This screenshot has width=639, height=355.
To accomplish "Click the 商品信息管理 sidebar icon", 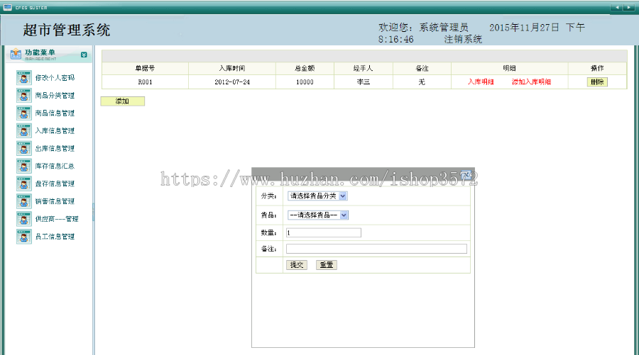I will [23, 113].
